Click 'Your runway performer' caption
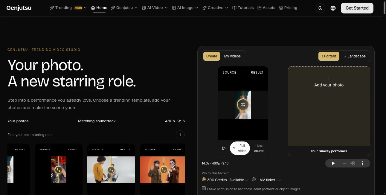 [329, 151]
